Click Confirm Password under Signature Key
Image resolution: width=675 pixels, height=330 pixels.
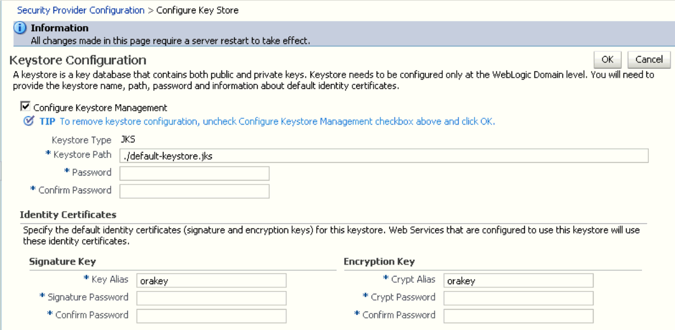(x=211, y=316)
